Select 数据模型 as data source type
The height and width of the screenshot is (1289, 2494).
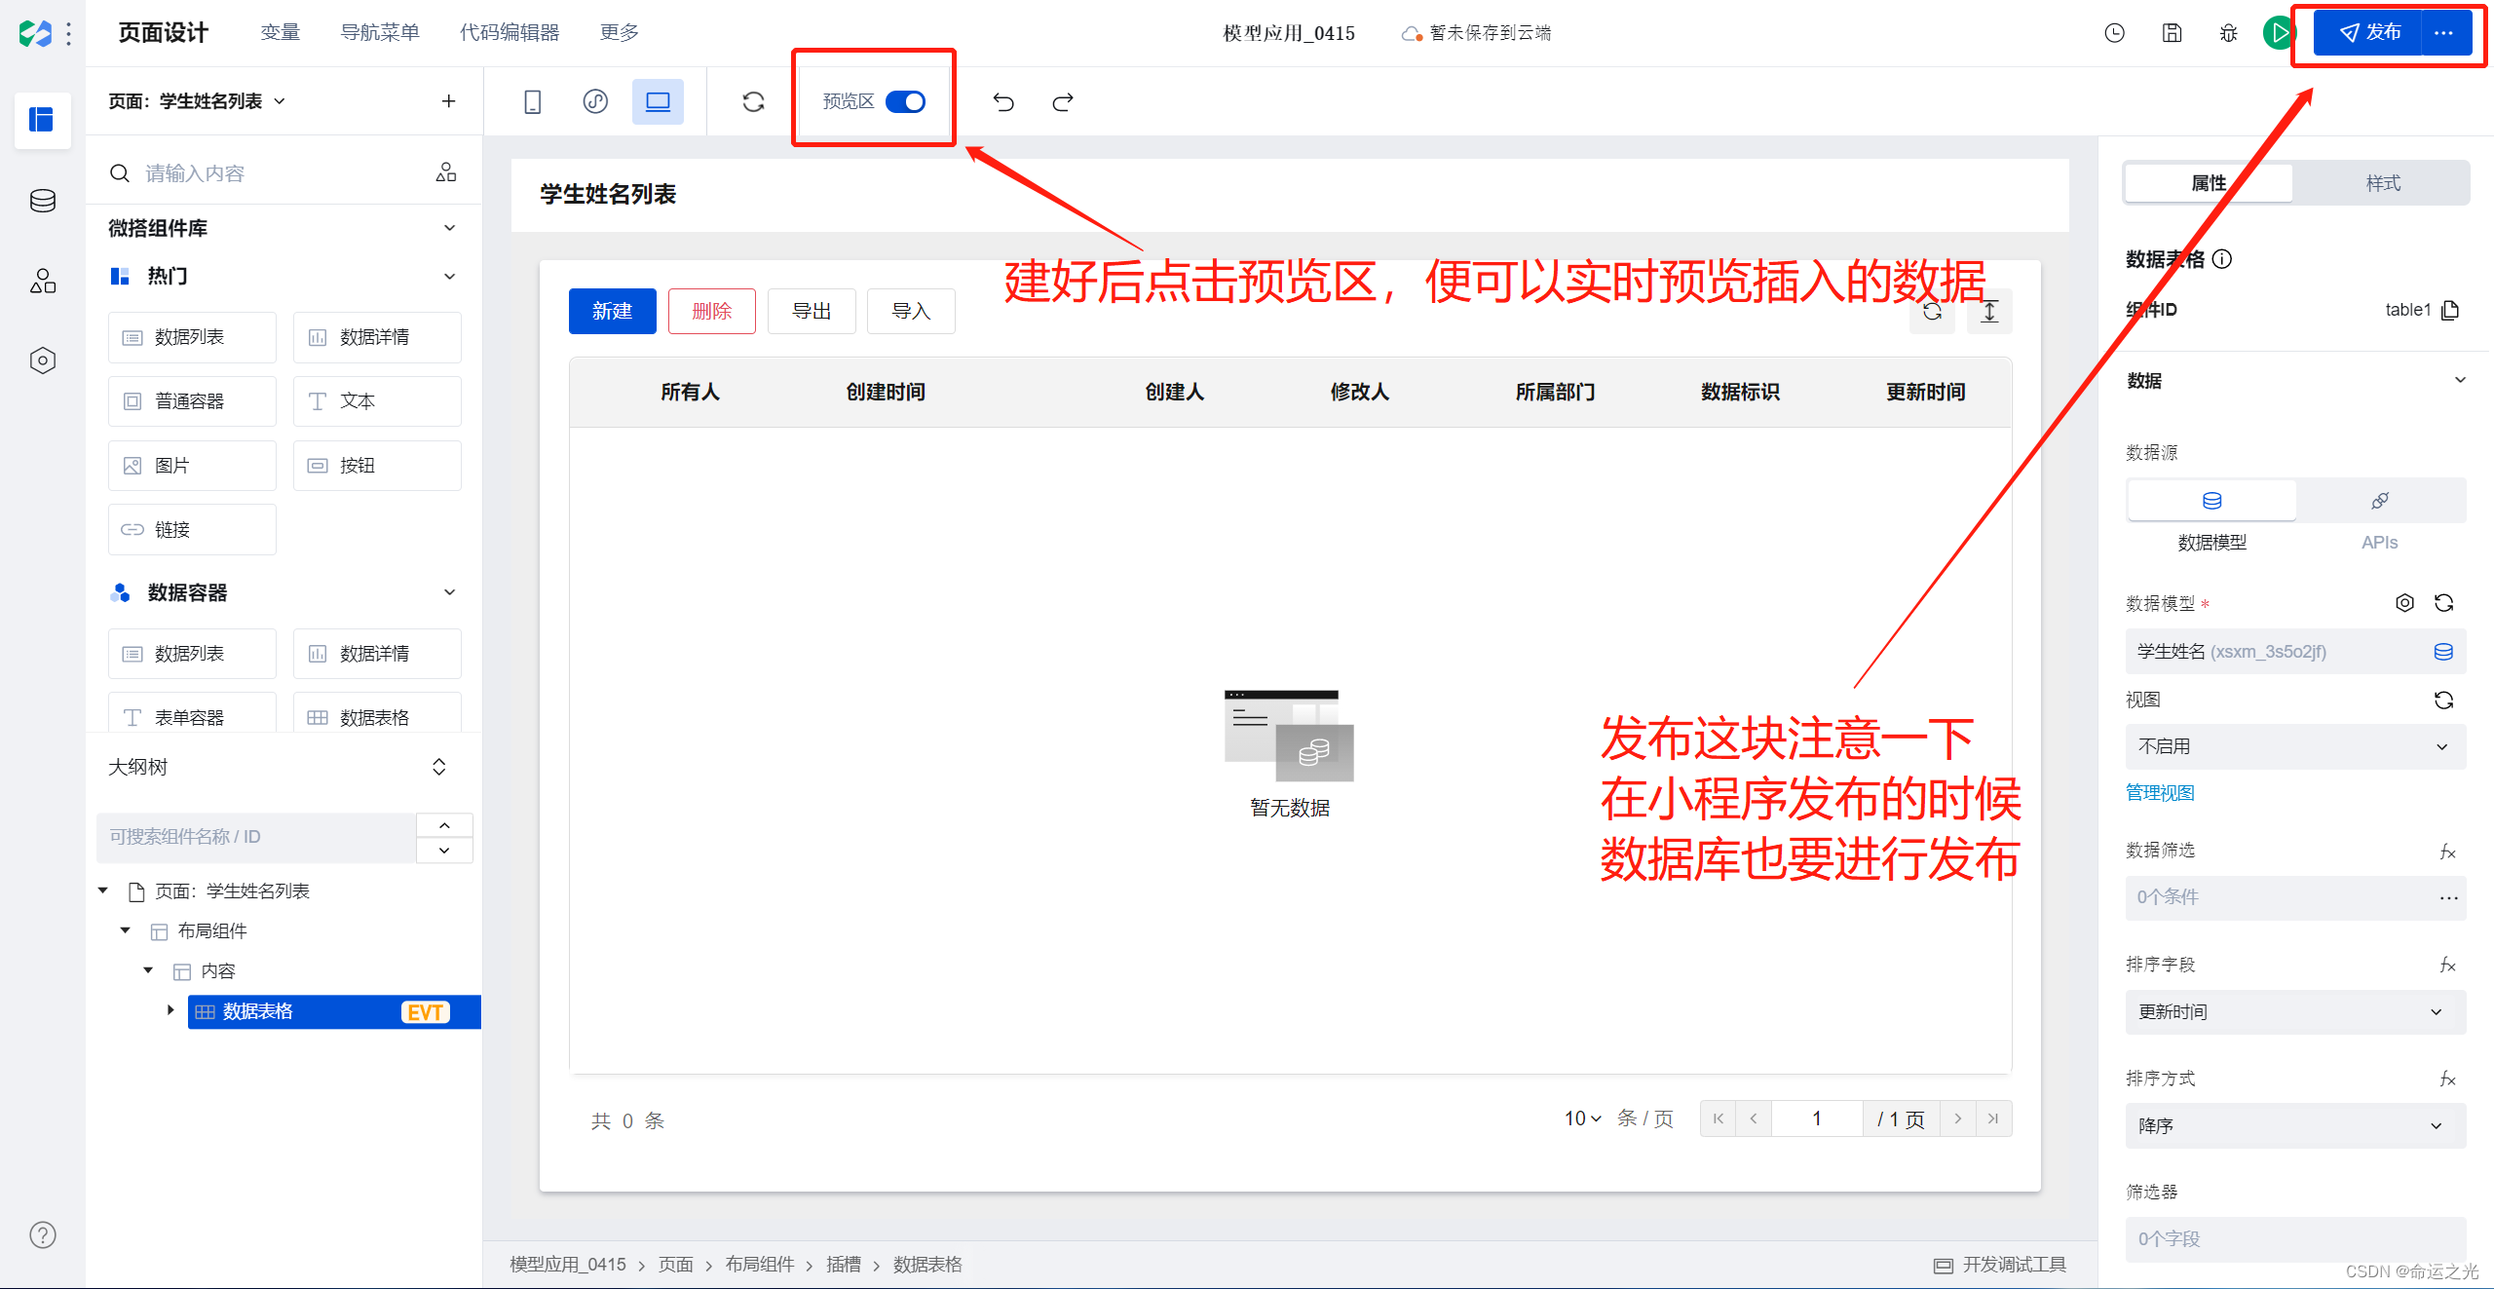(x=2211, y=501)
